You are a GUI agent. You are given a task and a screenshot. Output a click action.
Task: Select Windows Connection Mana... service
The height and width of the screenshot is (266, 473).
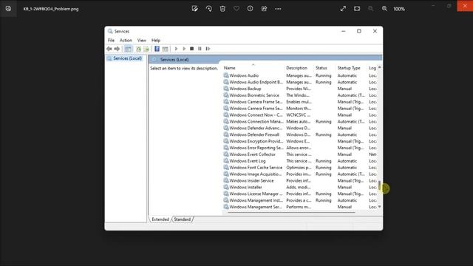[x=300, y=121]
